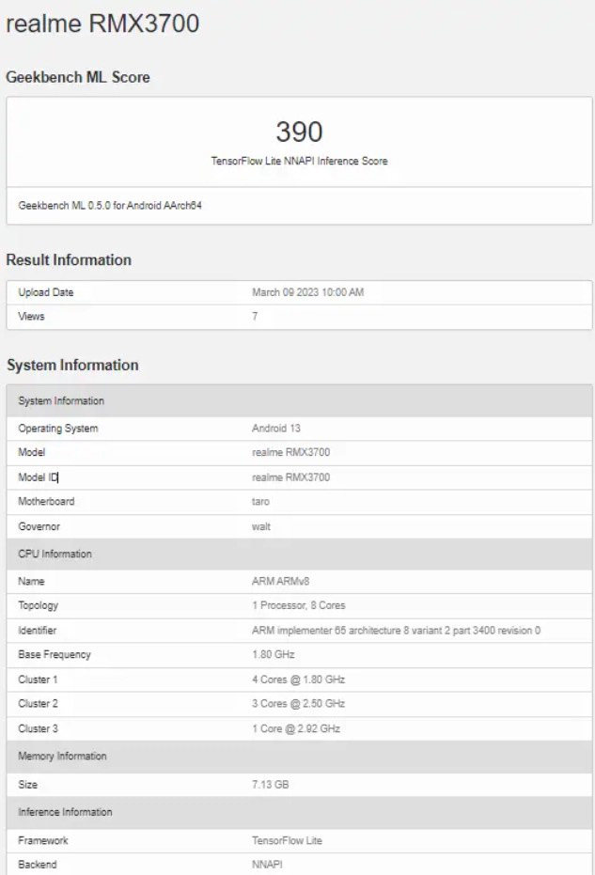Click the Views row label
This screenshot has width=595, height=875.
pyautogui.click(x=32, y=318)
